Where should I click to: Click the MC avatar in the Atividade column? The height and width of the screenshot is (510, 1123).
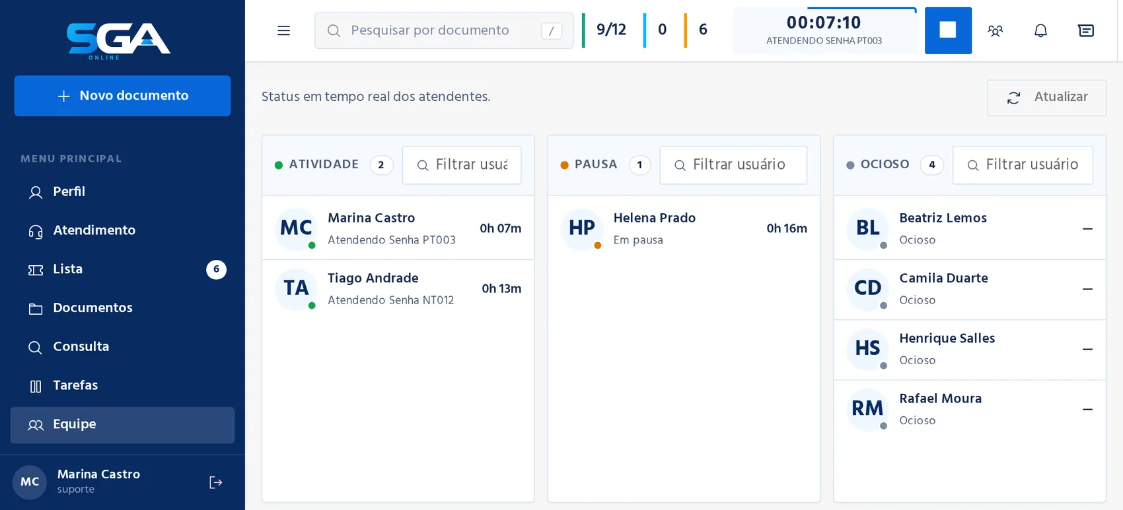(x=296, y=228)
